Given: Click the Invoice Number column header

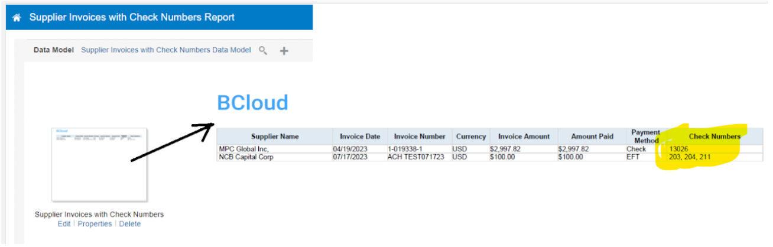Looking at the screenshot, I should pos(420,136).
